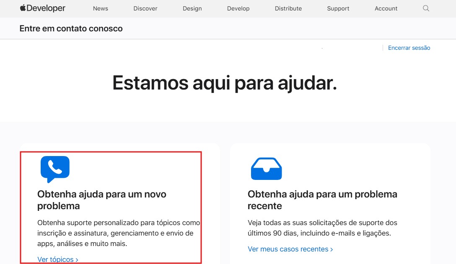Open the Develop navigation item

pyautogui.click(x=238, y=8)
